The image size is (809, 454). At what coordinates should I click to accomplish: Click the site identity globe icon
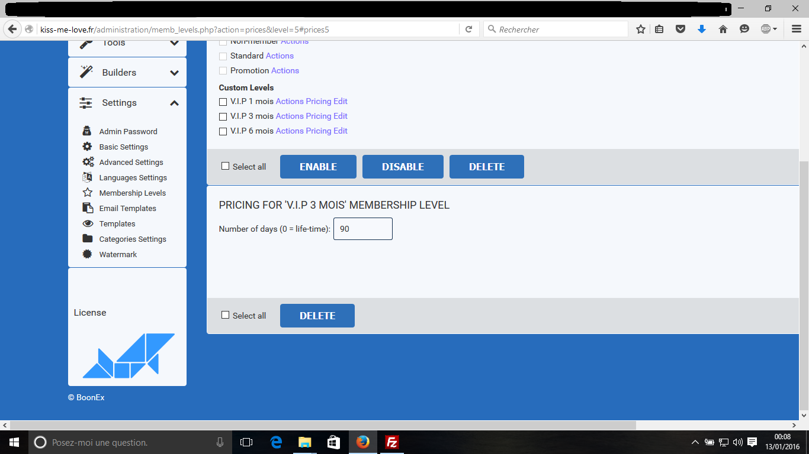(x=29, y=29)
